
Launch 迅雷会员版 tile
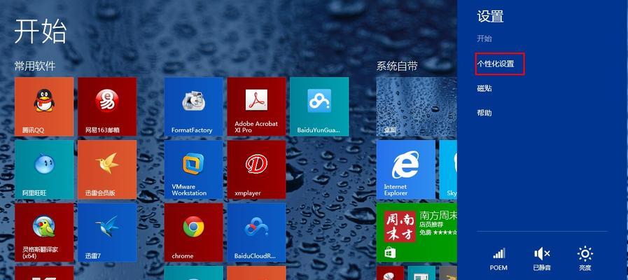tap(107, 169)
